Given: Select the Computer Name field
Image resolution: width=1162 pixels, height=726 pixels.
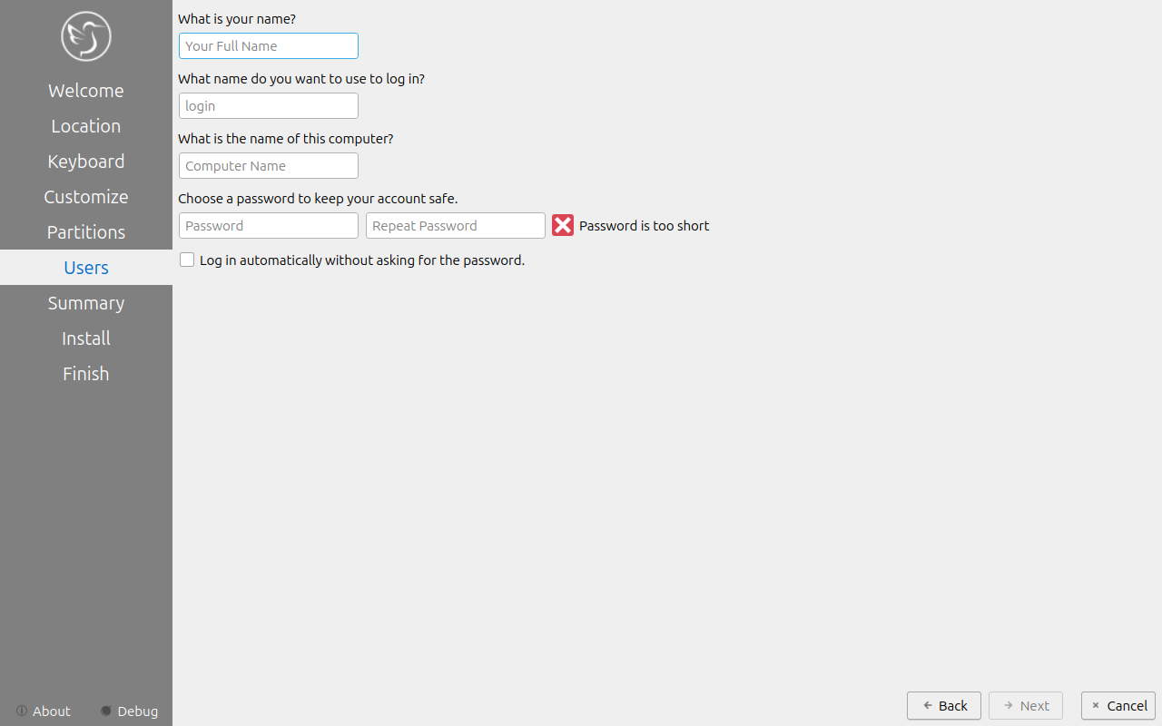Looking at the screenshot, I should point(269,165).
